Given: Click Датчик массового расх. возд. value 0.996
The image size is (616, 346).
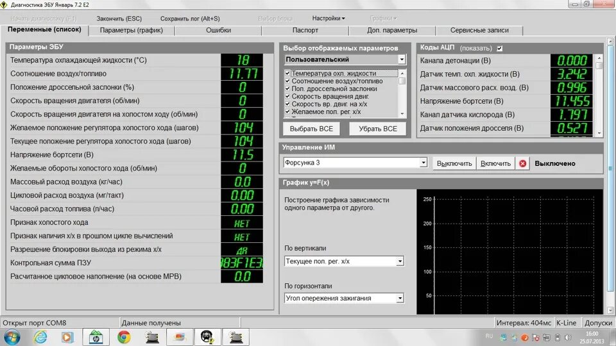Looking at the screenshot, I should pos(572,88).
